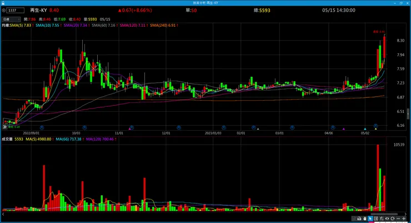The width and height of the screenshot is (411, 223).
Task: Click the 總:5593 total volume value
Action: pyautogui.click(x=262, y=10)
